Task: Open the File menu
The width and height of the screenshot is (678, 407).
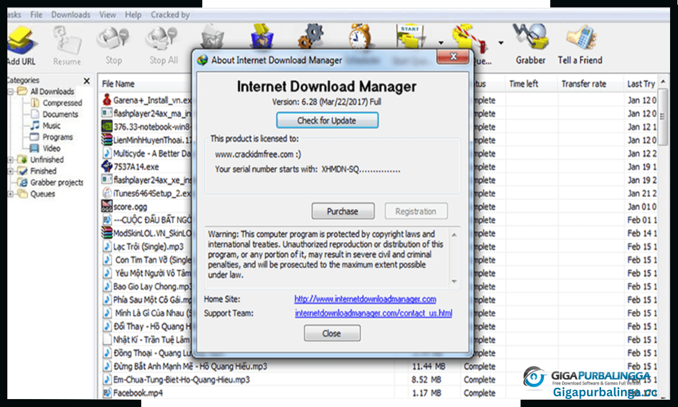Action: click(36, 15)
